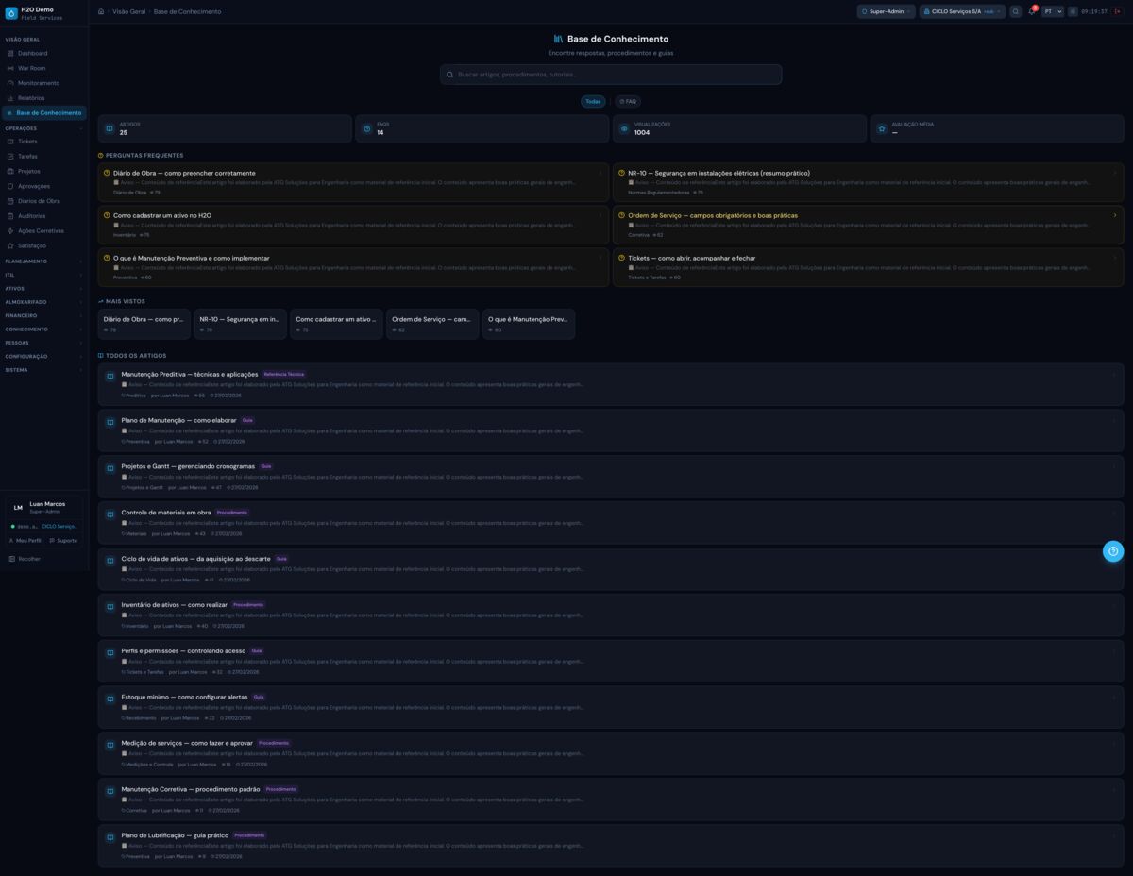Open Meu Perfil link
The height and width of the screenshot is (876, 1133).
(25, 541)
